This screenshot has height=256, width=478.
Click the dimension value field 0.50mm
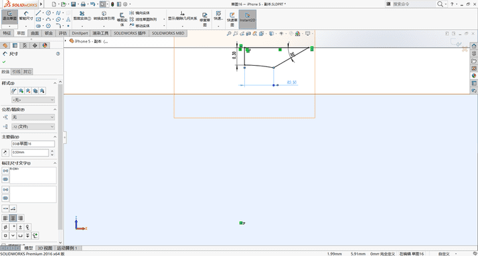point(30,153)
